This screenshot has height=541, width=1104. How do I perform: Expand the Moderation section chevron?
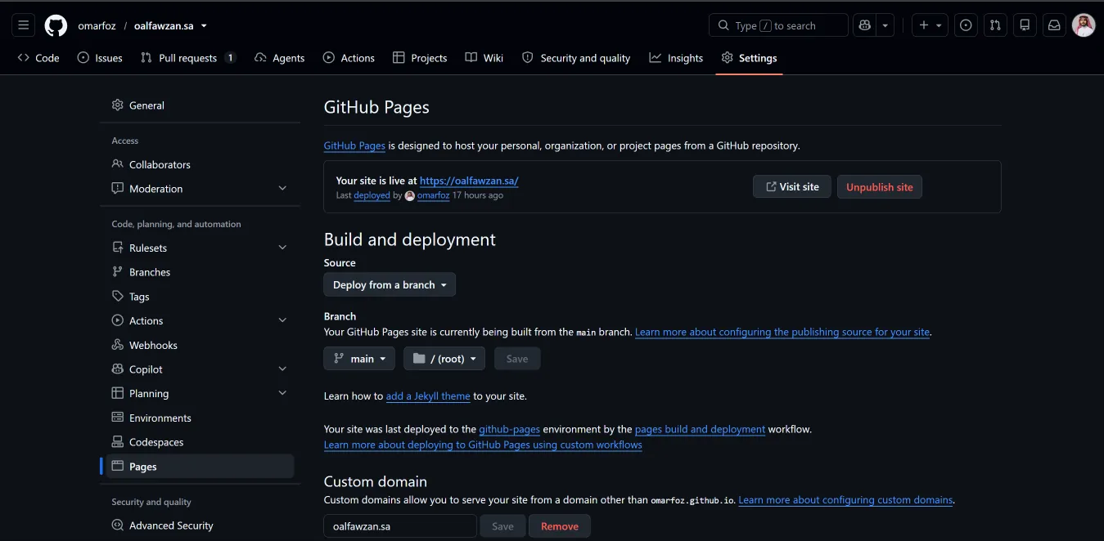(282, 189)
